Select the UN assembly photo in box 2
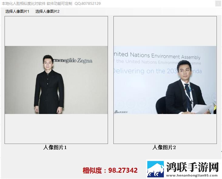 pos(165,80)
